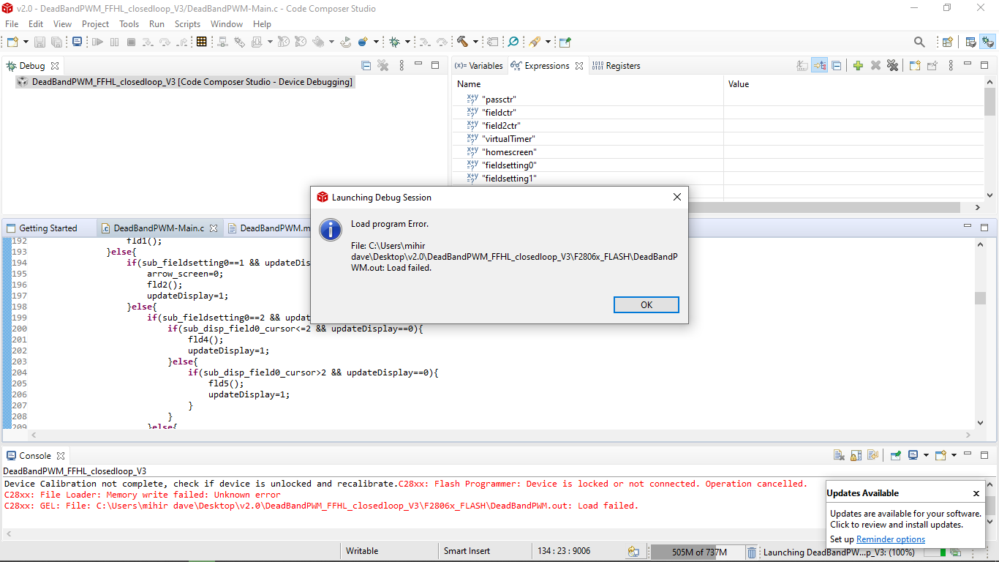Collapse all in Expressions view

837,66
